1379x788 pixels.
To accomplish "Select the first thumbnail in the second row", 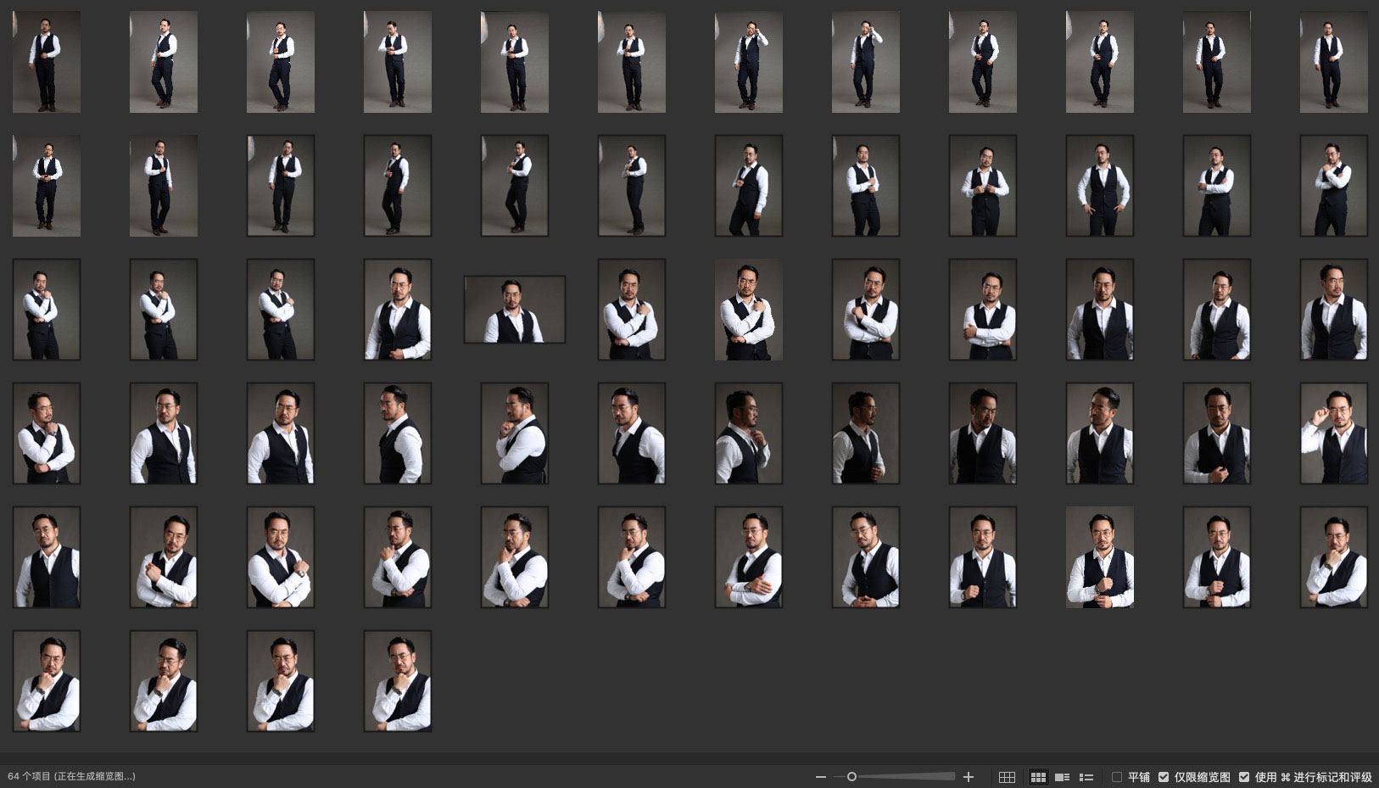I will (x=47, y=186).
